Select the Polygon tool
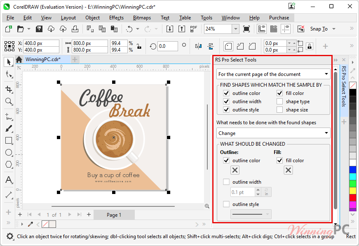Screen dimensions: 359x246 coord(9,164)
